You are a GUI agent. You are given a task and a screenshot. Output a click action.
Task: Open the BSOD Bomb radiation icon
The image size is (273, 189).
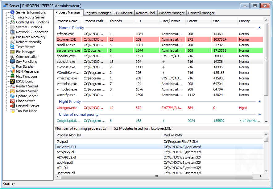click(x=12, y=81)
